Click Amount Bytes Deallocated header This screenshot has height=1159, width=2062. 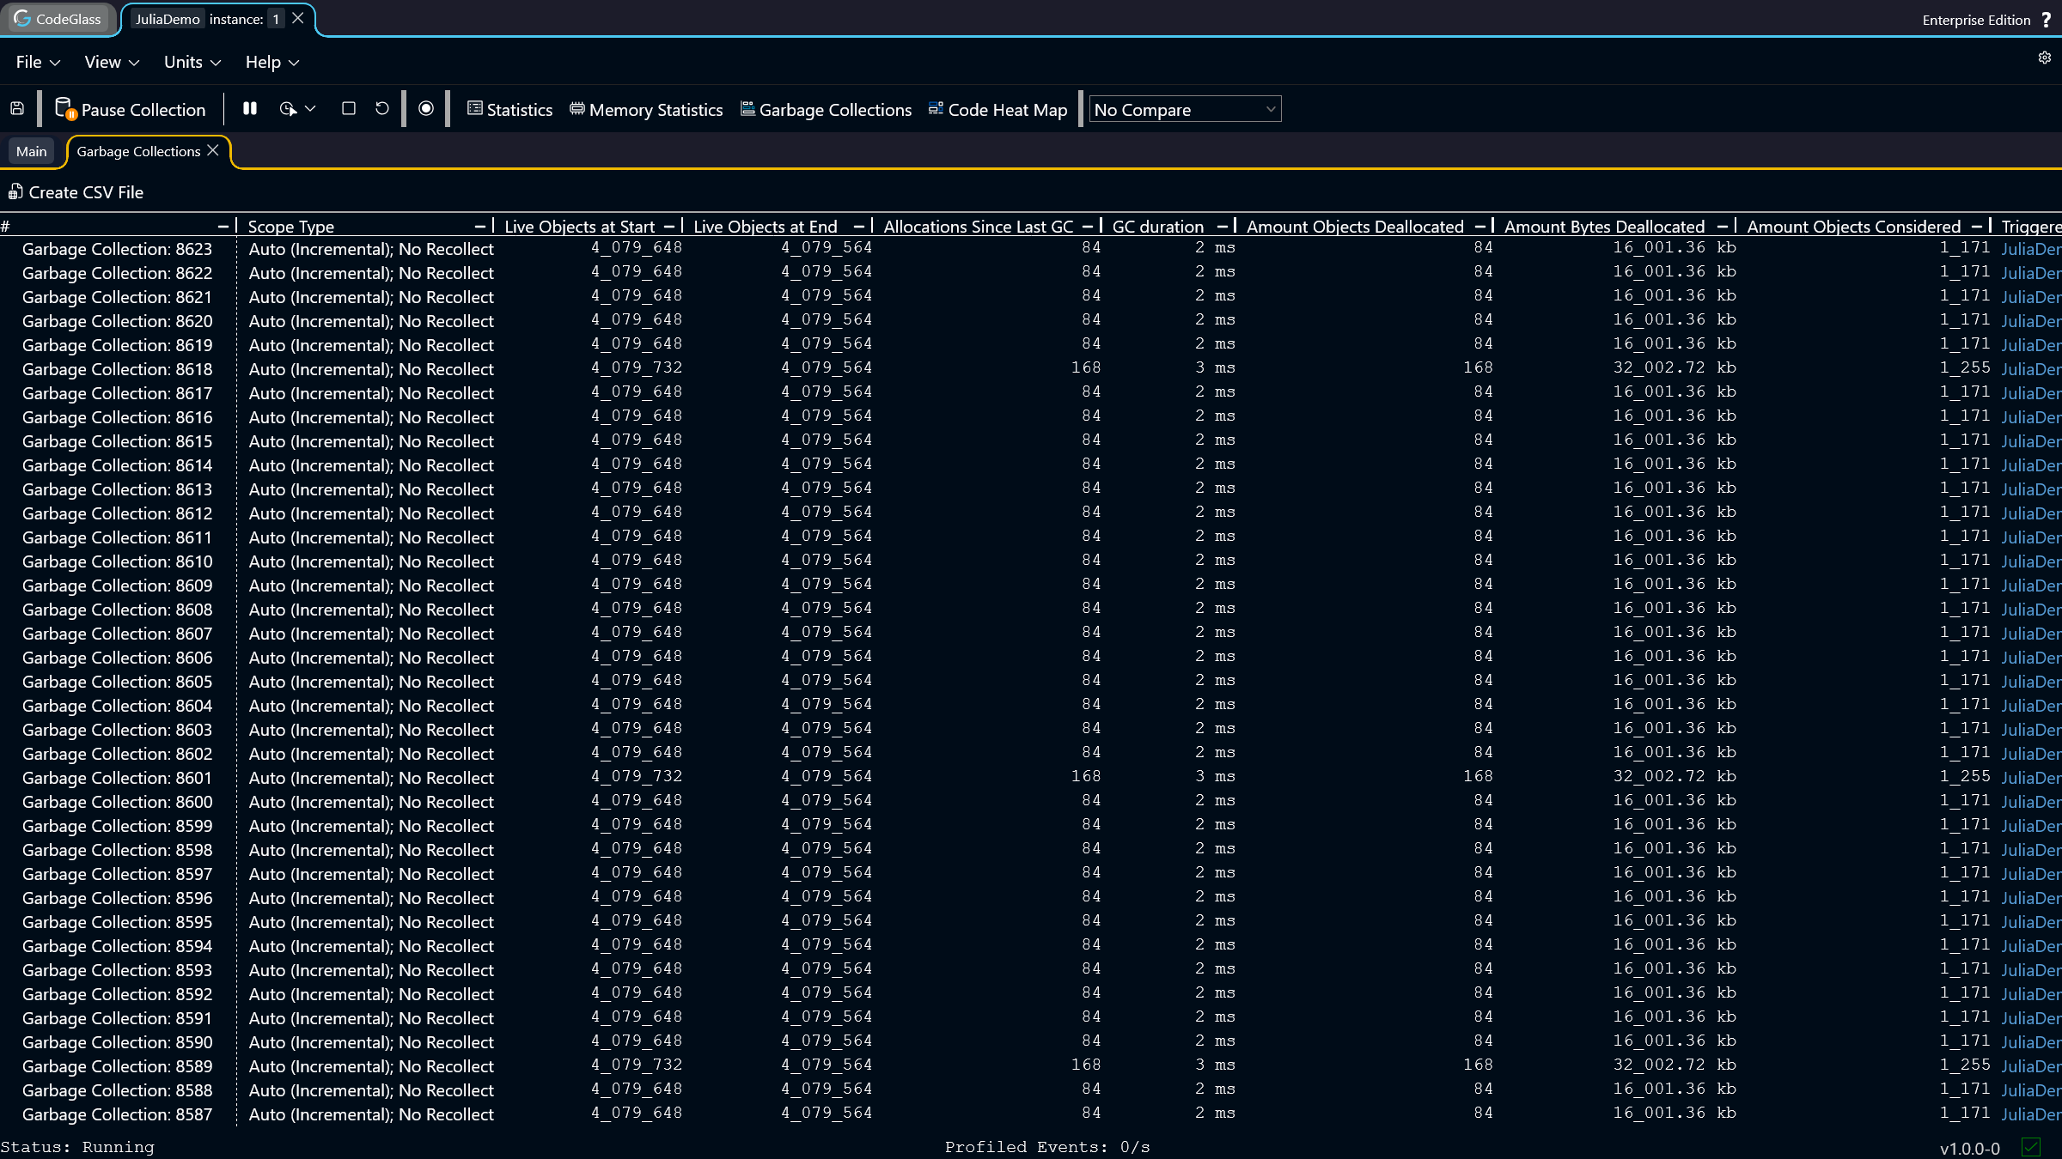click(x=1604, y=227)
